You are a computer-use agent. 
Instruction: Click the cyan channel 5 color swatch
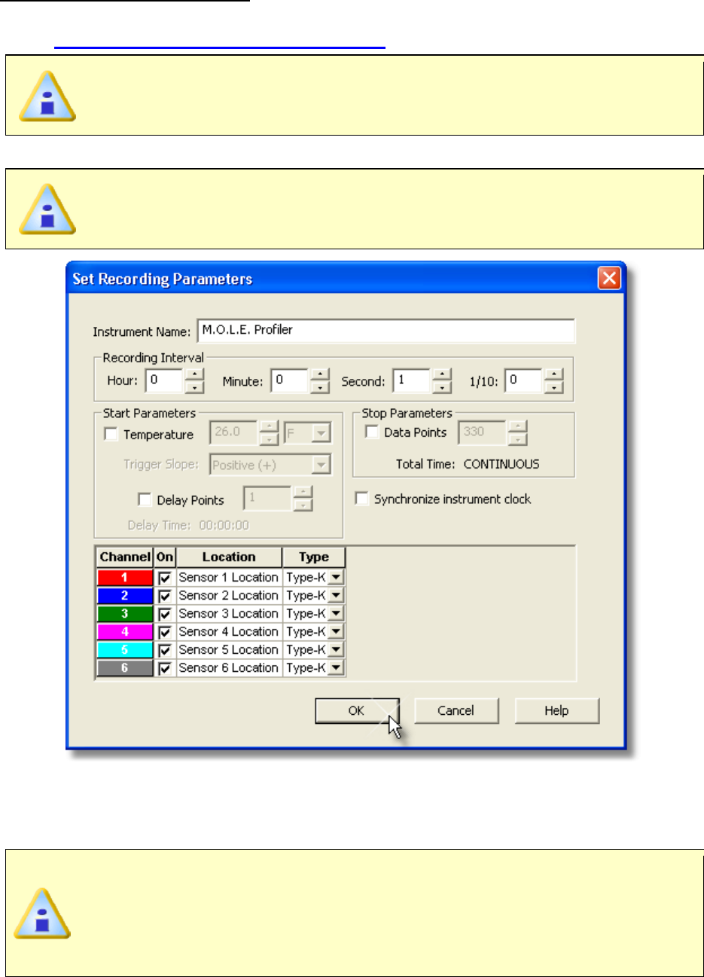[x=125, y=650]
